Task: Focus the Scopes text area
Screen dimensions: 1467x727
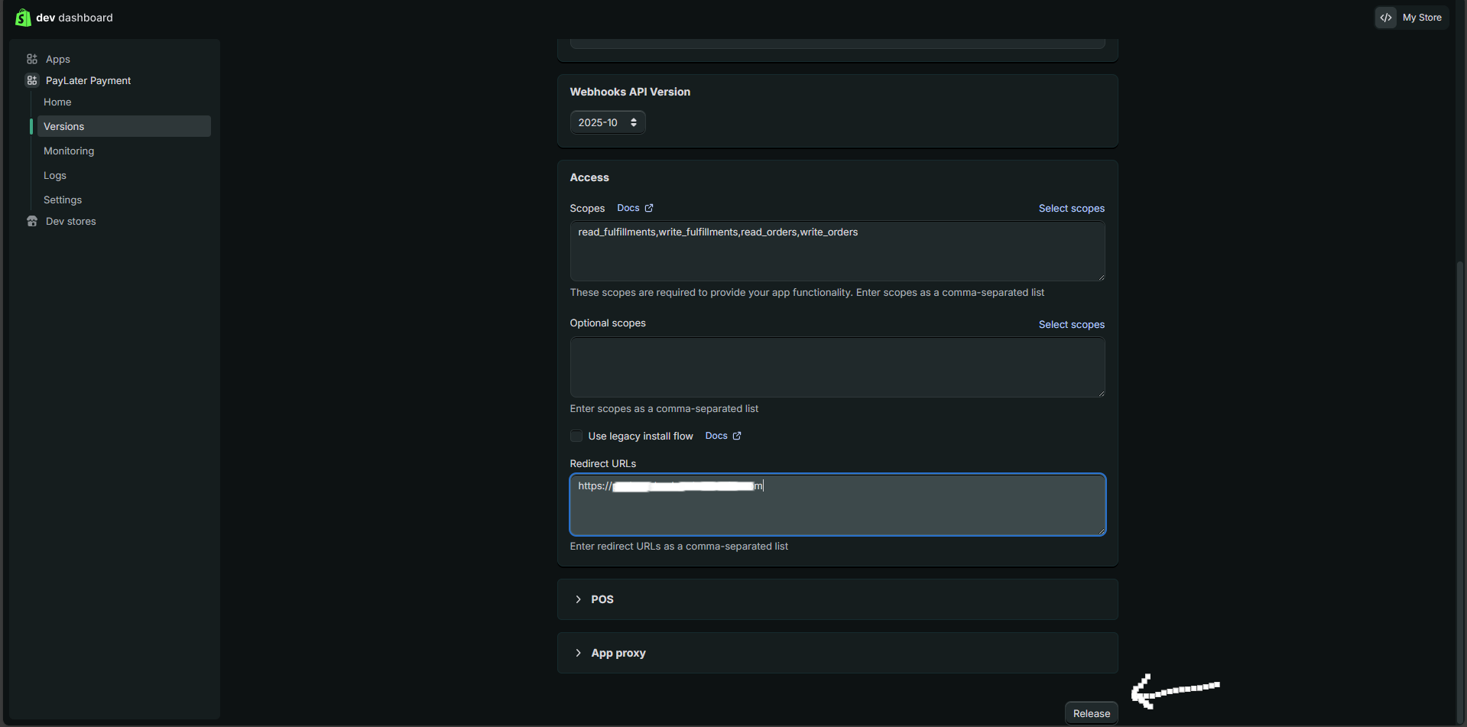Action: (x=837, y=251)
